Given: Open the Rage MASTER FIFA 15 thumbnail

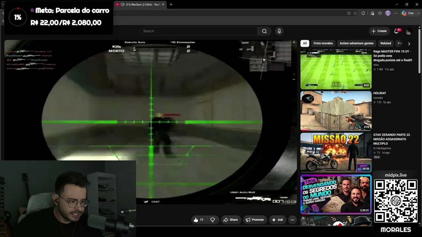Looking at the screenshot, I should (336, 69).
